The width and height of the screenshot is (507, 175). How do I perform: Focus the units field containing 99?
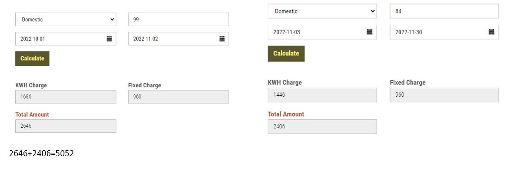179,19
